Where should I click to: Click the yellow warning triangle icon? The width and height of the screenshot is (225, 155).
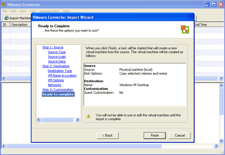click(x=88, y=116)
